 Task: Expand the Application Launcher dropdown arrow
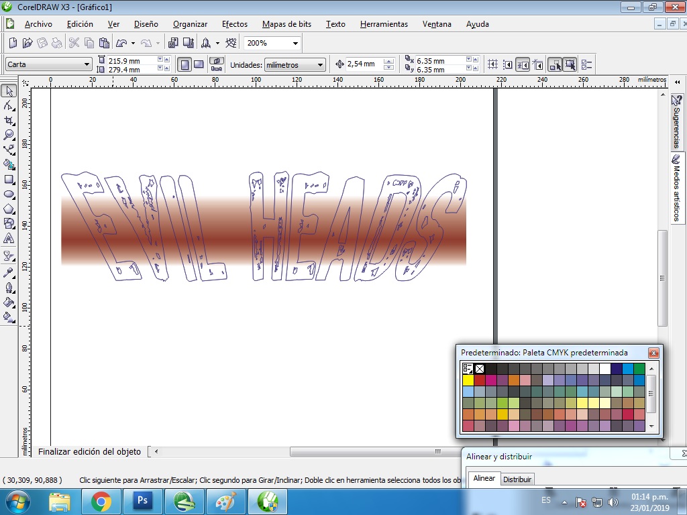(217, 43)
